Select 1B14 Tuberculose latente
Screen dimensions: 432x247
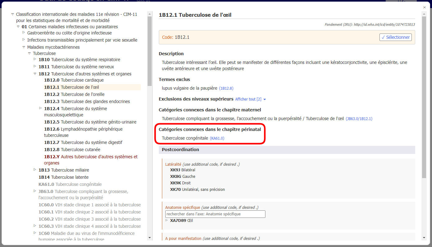(63, 177)
